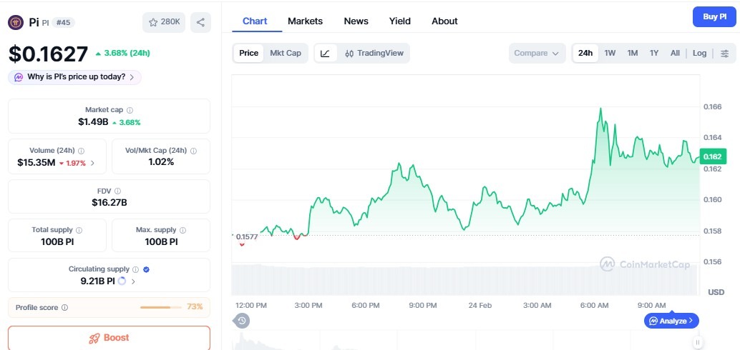The height and width of the screenshot is (350, 740).
Task: Set chart range to 1M
Action: (x=633, y=54)
